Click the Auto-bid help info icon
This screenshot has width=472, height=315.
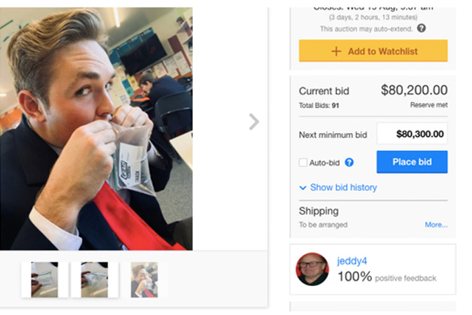(349, 163)
